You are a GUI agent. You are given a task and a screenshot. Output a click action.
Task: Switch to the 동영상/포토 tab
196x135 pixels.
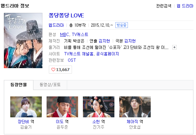tap(50, 85)
